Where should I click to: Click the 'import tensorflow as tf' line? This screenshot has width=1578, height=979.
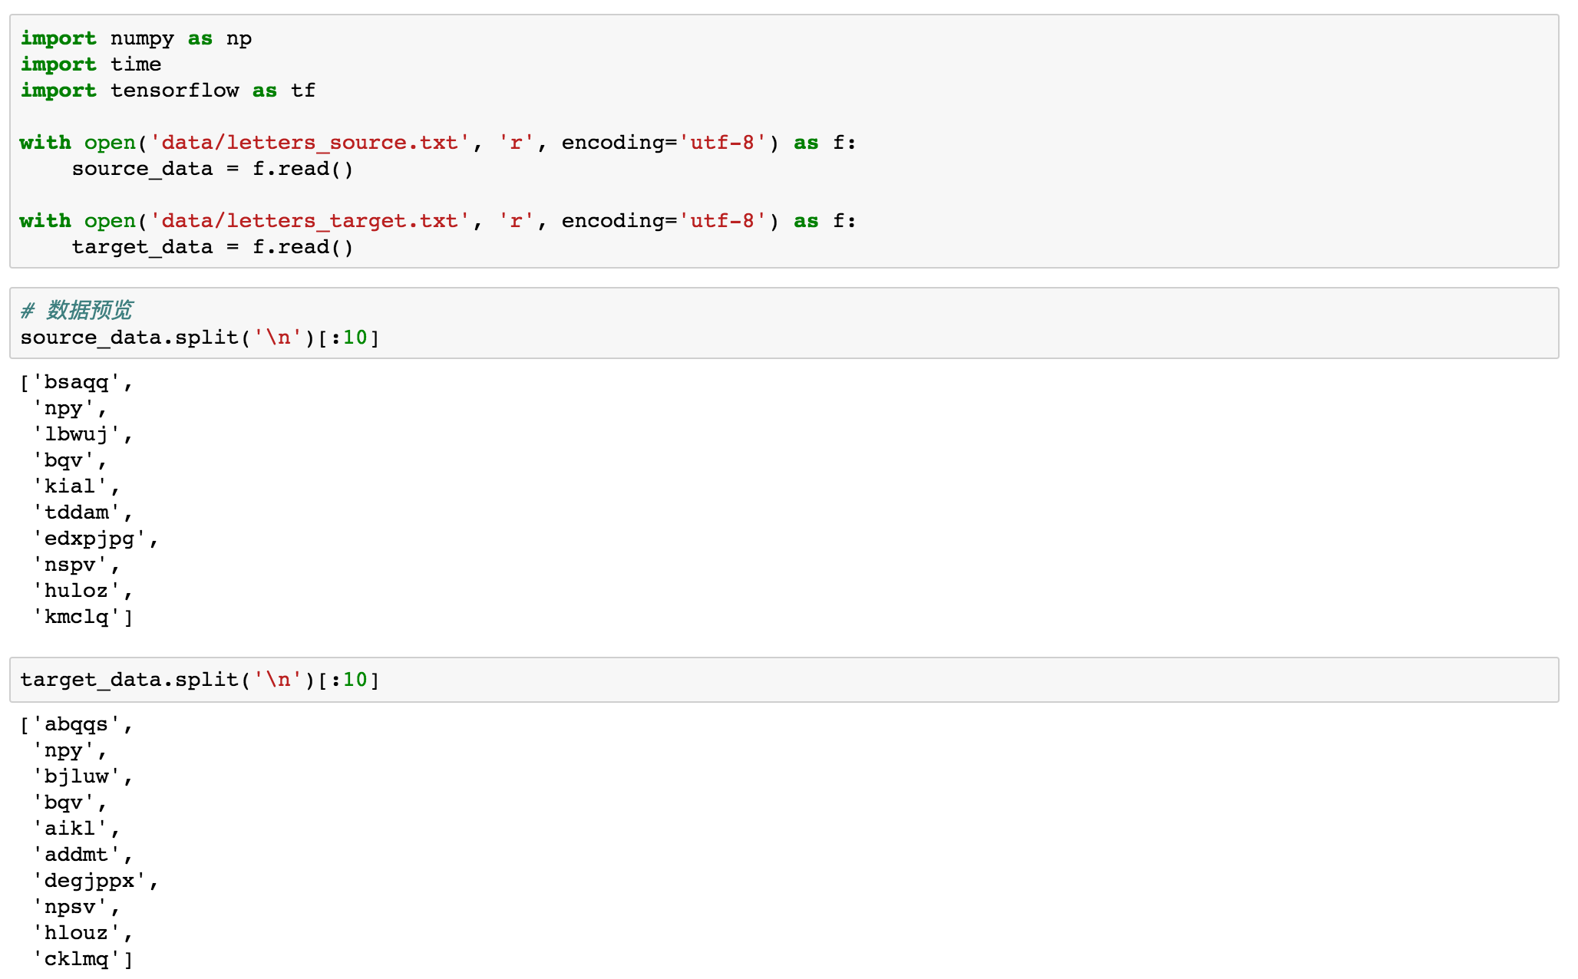[x=167, y=91]
